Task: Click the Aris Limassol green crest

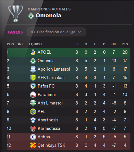Action: click(x=33, y=103)
